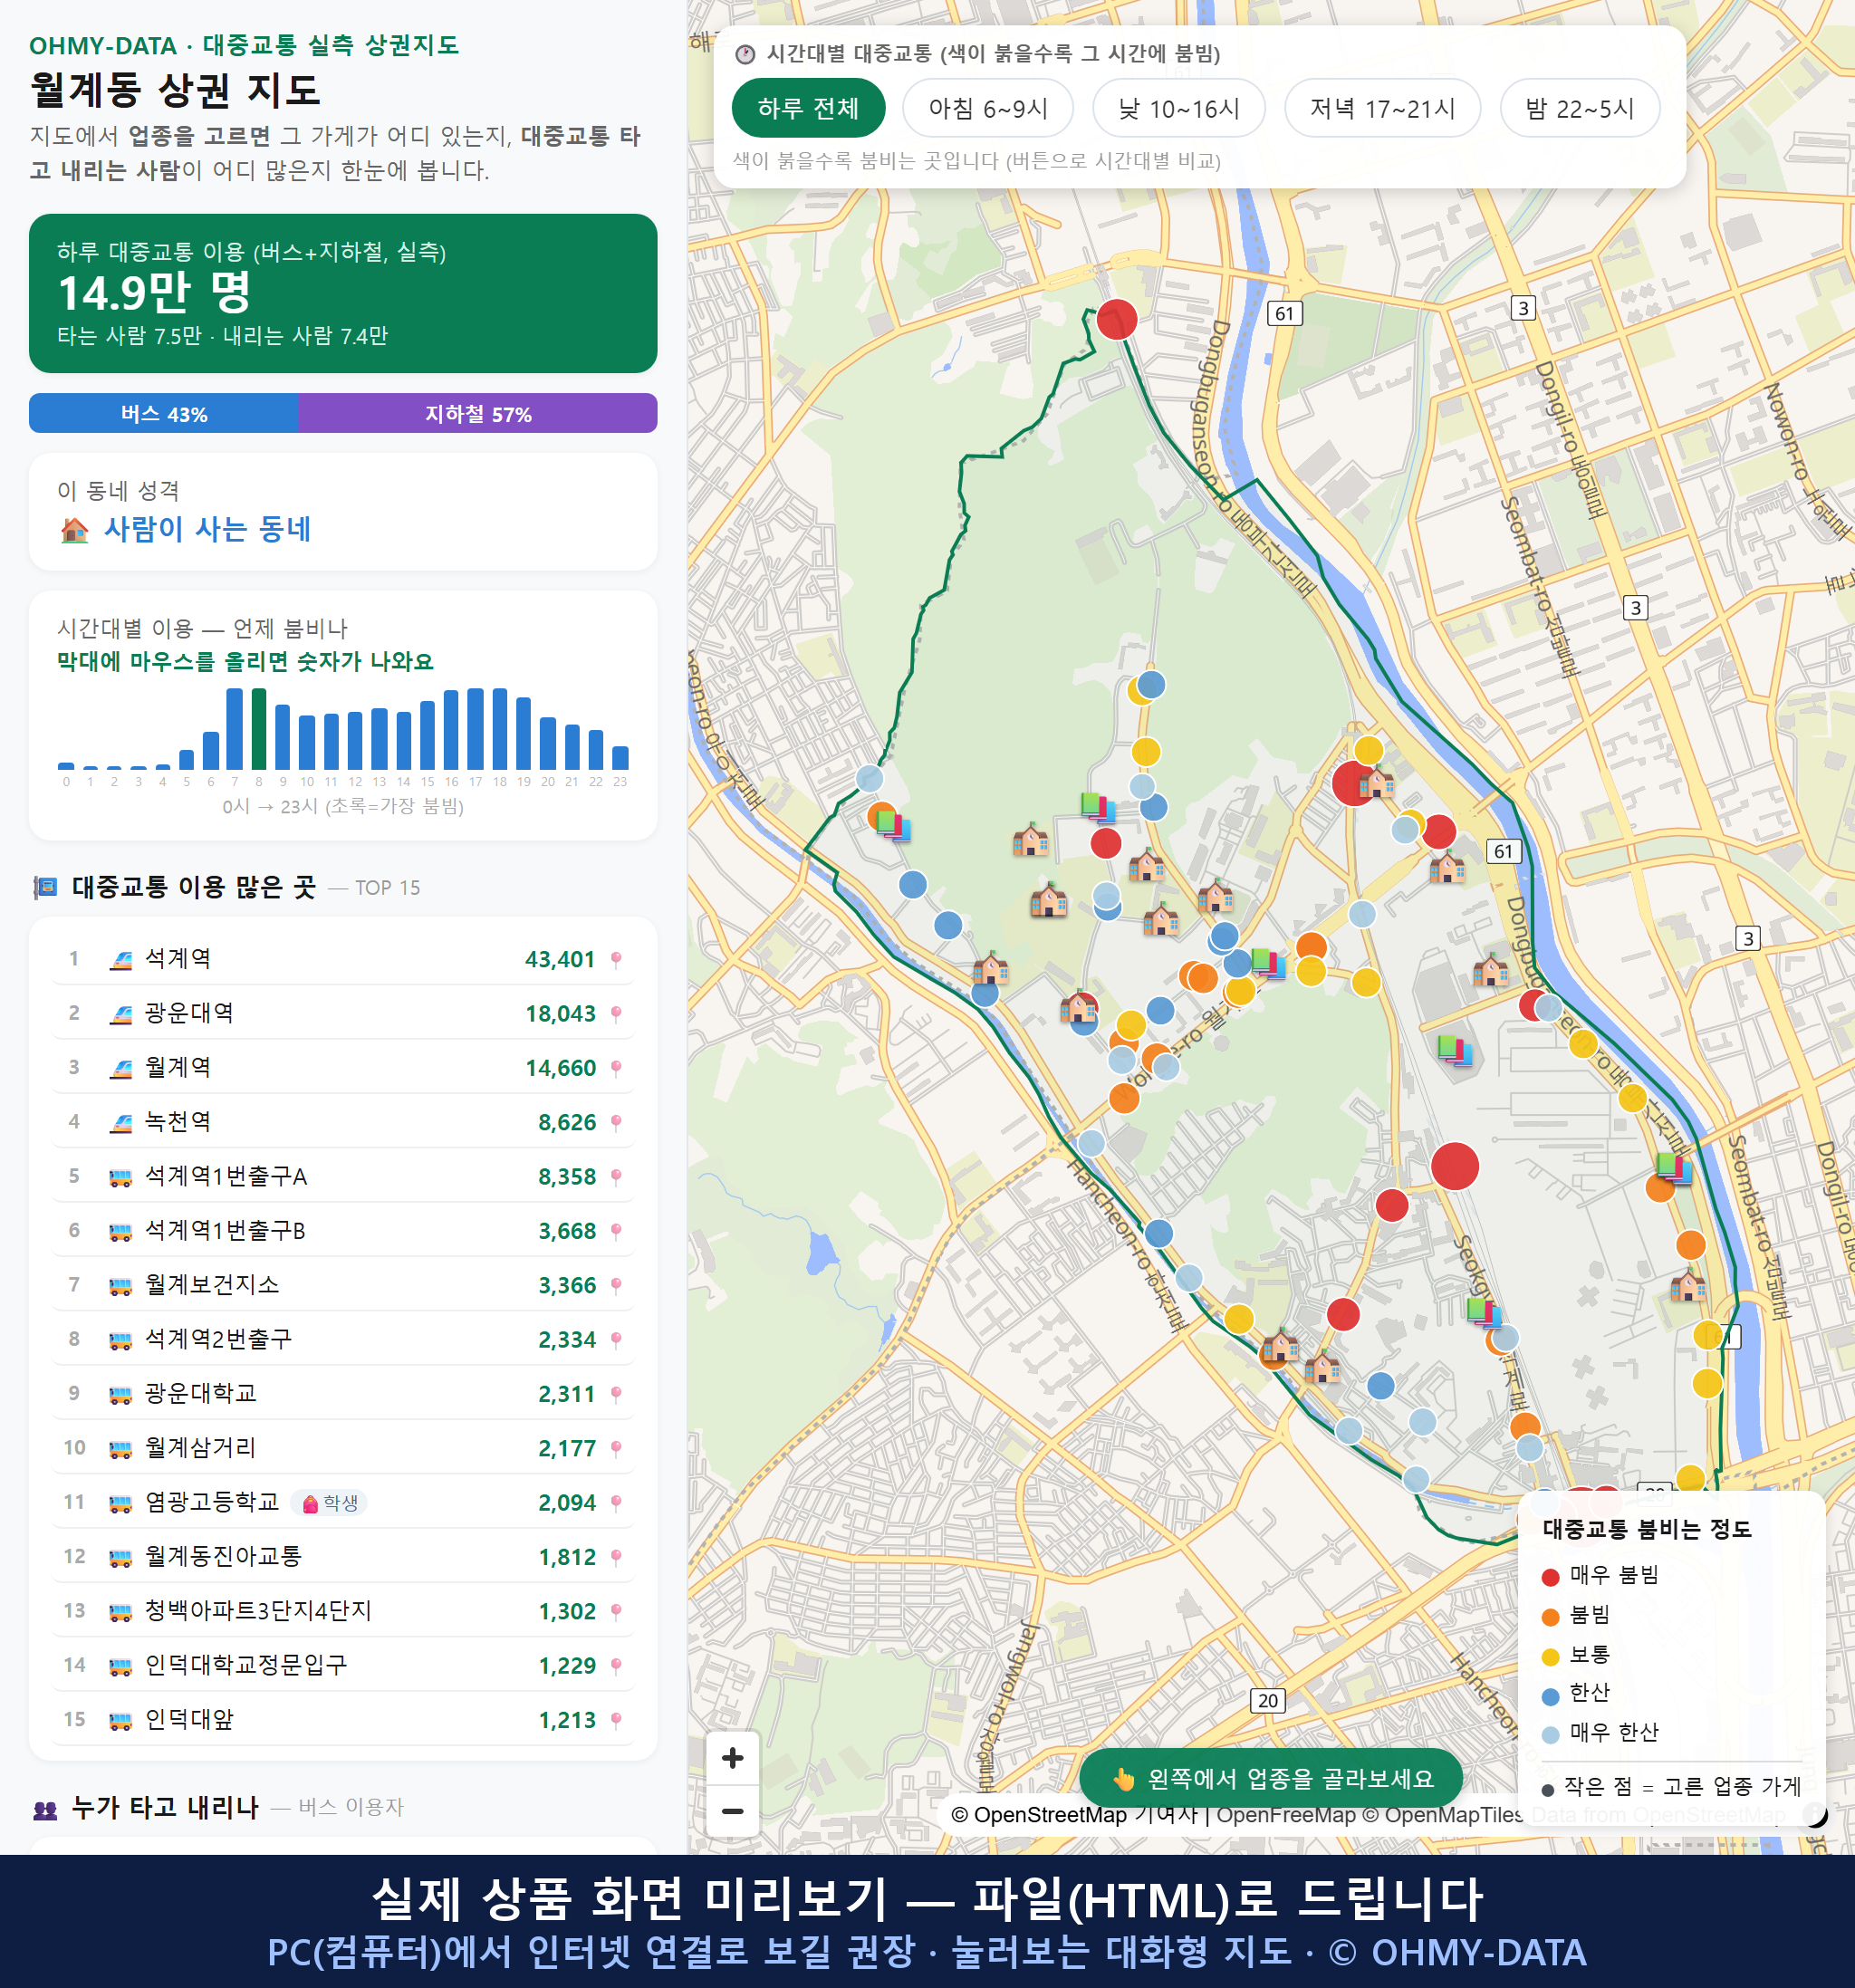Select the 월계삼거리 row in TOP 15
The image size is (1855, 1988).
click(x=343, y=1449)
